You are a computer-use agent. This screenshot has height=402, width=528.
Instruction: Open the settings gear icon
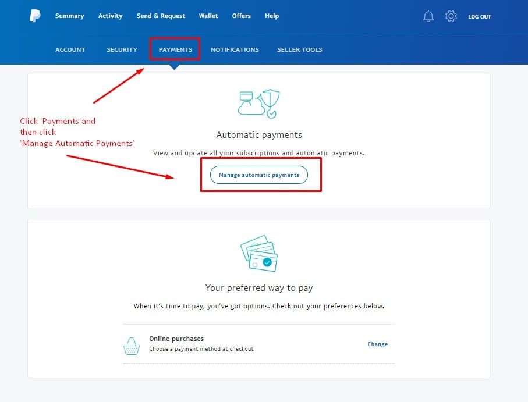click(x=451, y=16)
